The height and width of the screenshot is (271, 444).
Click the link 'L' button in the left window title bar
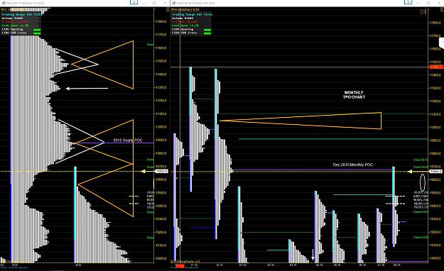[x=134, y=2]
